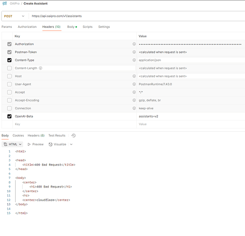
Task: Click the masked Authorization value
Action: point(190,44)
